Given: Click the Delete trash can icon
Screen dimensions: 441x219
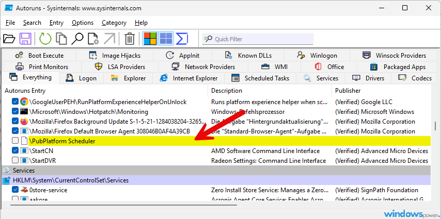Looking at the screenshot, I should 130,39.
